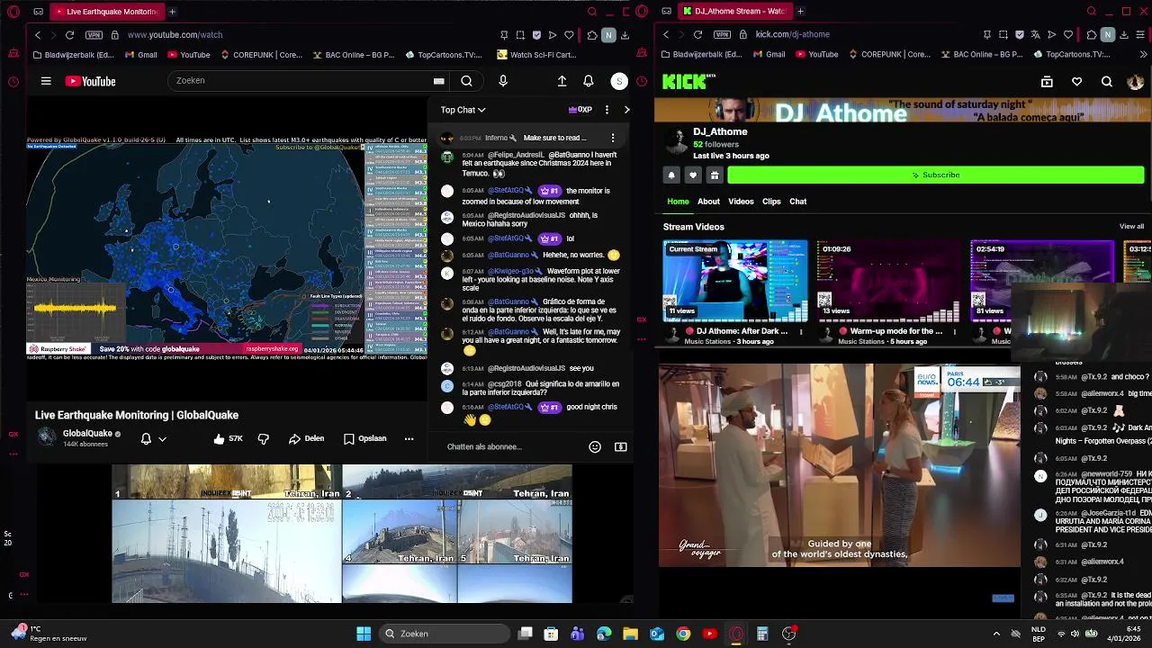1152x648 pixels.
Task: Open the Kick user avatar menu
Action: 1136,82
